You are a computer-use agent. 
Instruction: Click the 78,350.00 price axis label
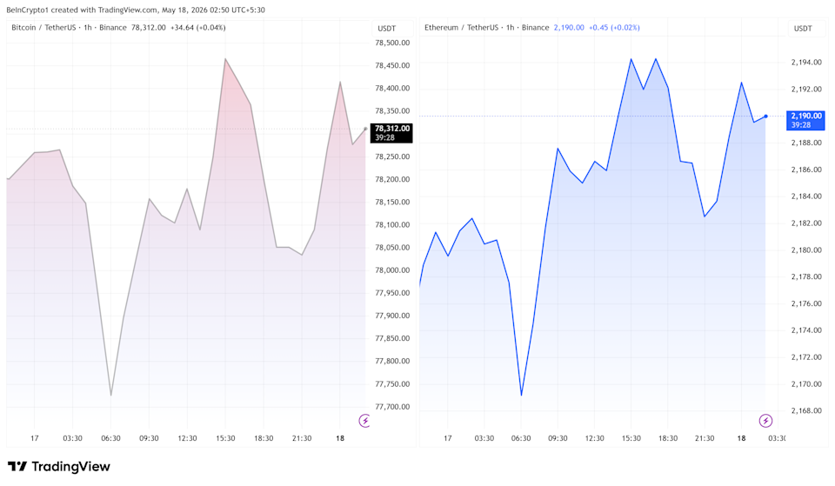click(x=392, y=110)
